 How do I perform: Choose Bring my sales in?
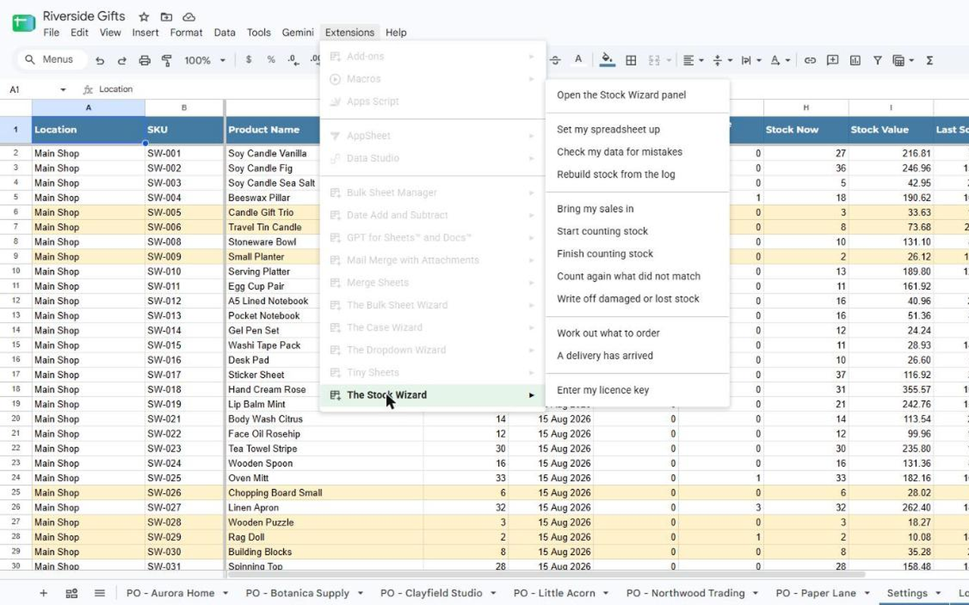[637, 209]
